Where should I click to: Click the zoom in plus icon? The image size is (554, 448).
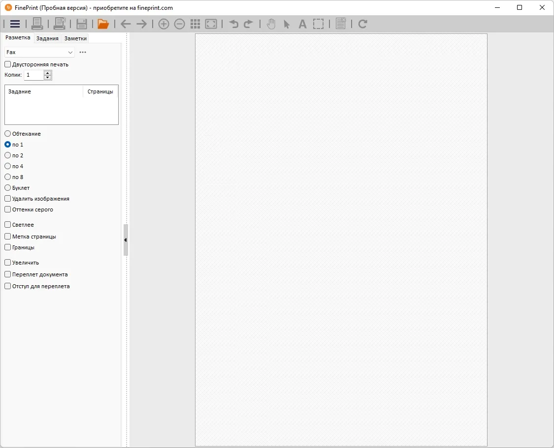(163, 24)
